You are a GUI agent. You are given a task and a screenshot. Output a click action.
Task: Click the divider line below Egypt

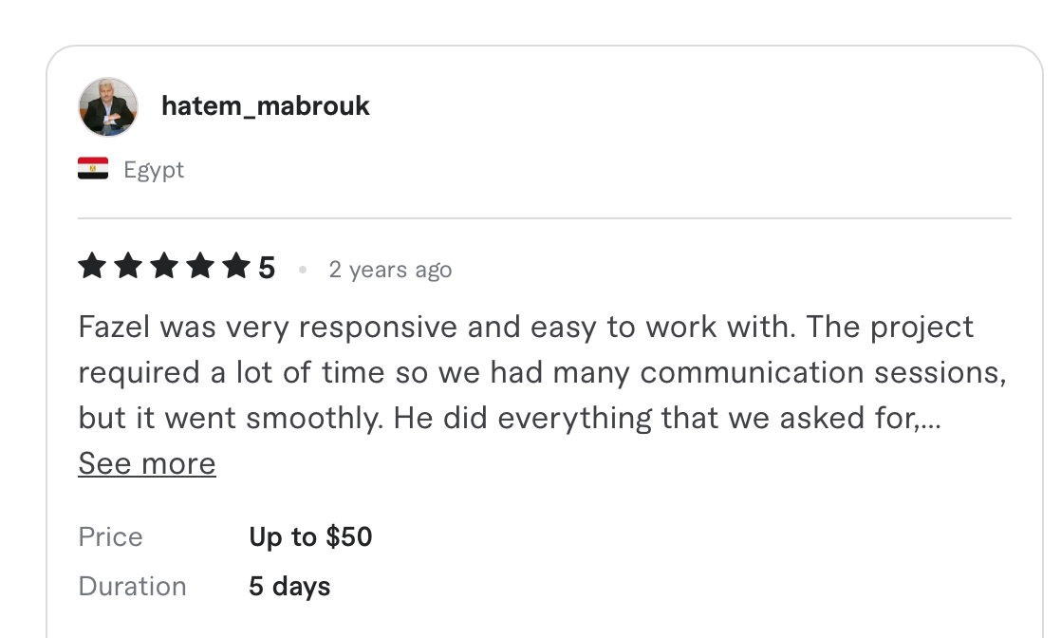coord(544,219)
